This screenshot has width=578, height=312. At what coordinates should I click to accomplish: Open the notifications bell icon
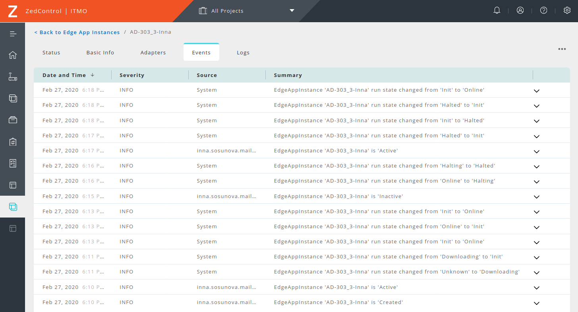(497, 11)
